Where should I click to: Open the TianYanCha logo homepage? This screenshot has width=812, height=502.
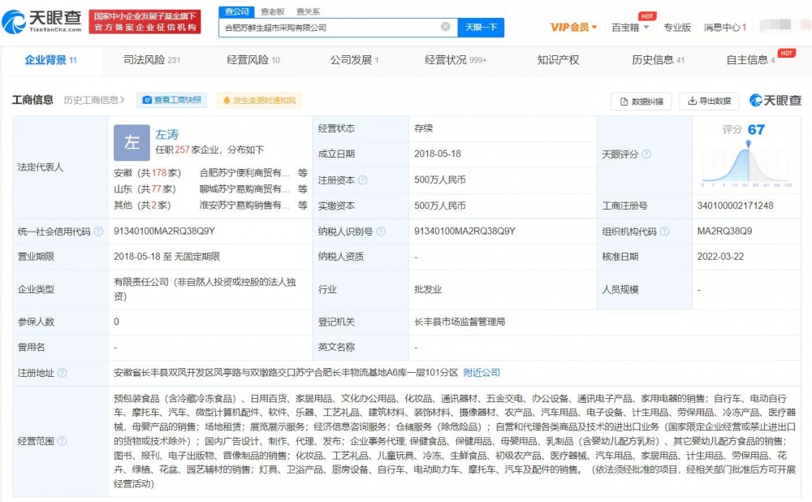[42, 21]
